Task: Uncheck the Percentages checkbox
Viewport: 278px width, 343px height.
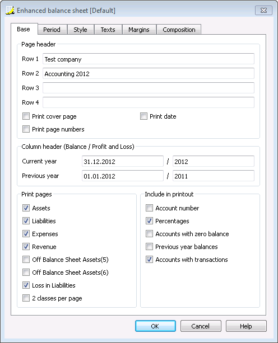Action: tap(150, 220)
